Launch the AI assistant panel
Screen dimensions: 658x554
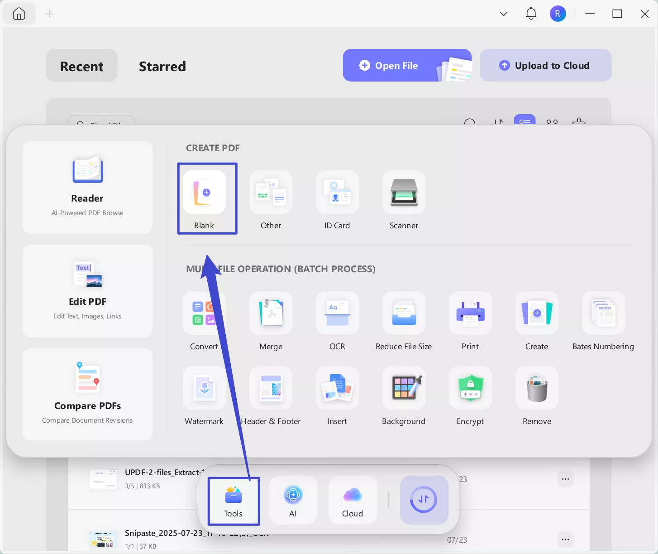tap(293, 500)
